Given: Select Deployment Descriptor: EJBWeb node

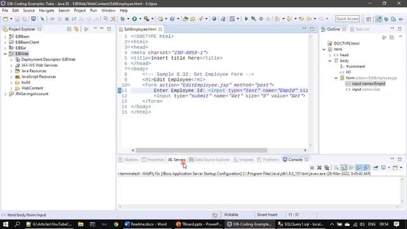Looking at the screenshot, I should tap(48, 59).
